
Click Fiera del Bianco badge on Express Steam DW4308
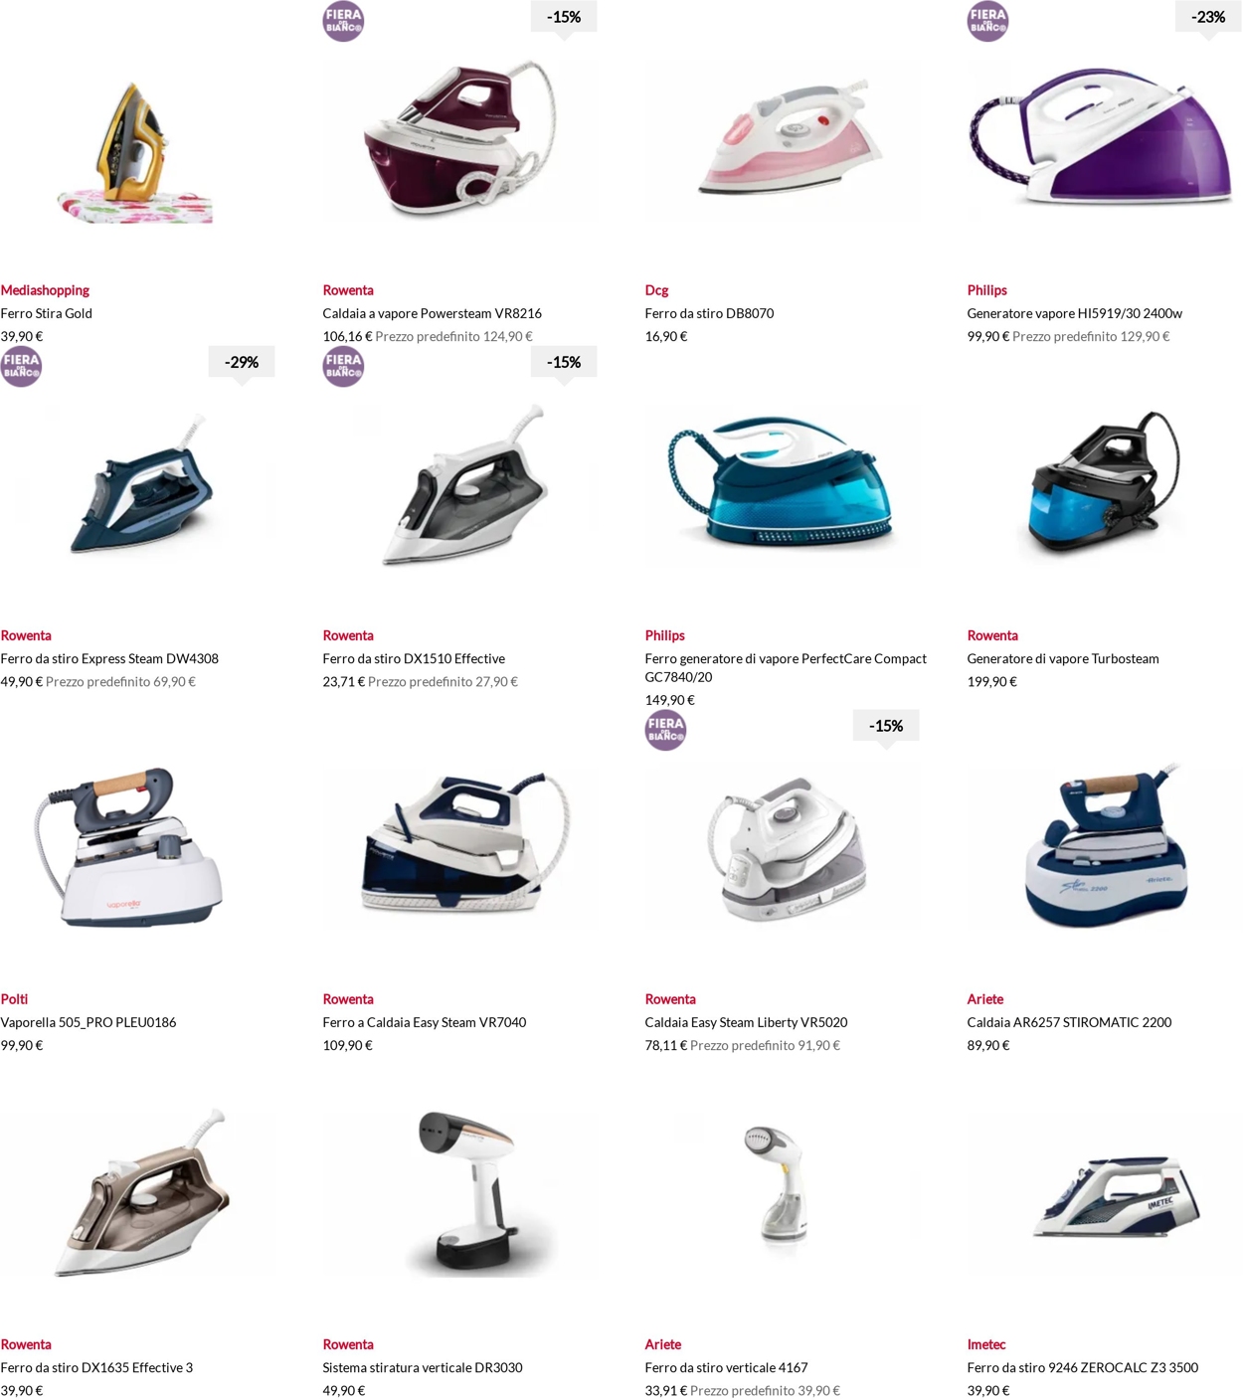coord(21,366)
